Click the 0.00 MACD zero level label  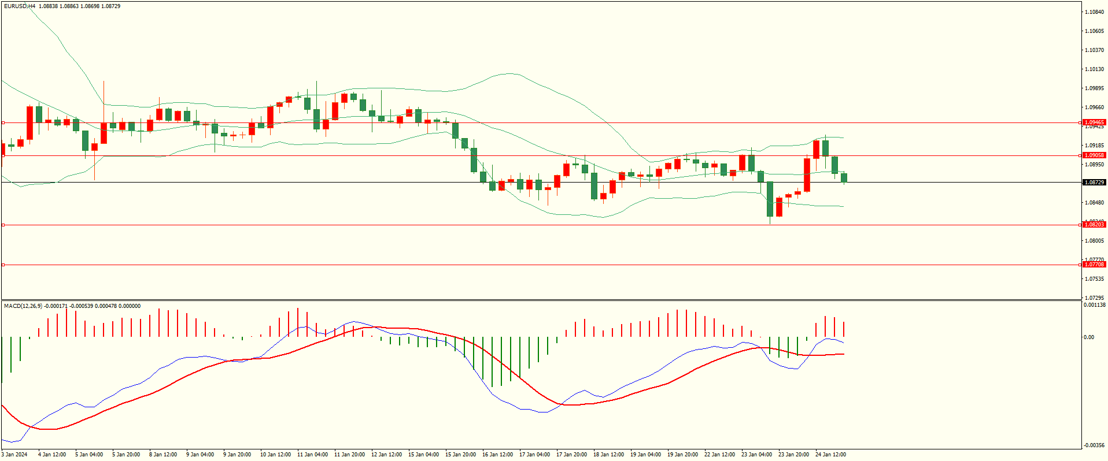(x=1089, y=337)
